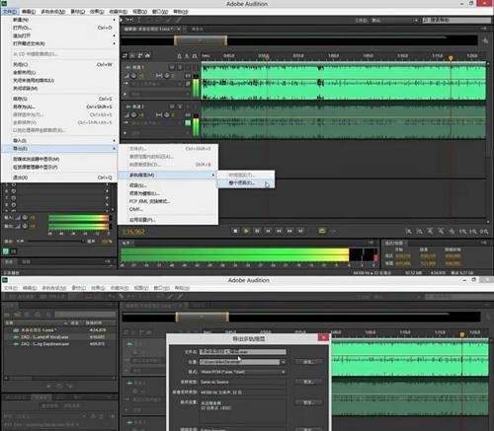This screenshot has width=494, height=431.
Task: Click Zoom to Selection icon at far right
Action: (x=483, y=232)
